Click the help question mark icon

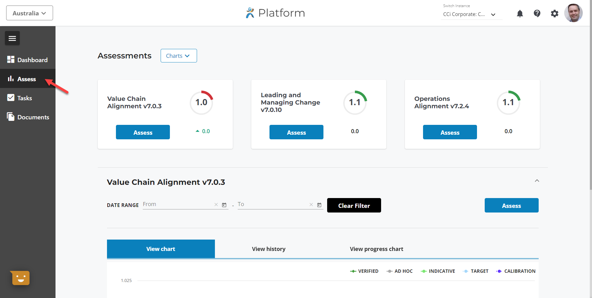pos(537,14)
